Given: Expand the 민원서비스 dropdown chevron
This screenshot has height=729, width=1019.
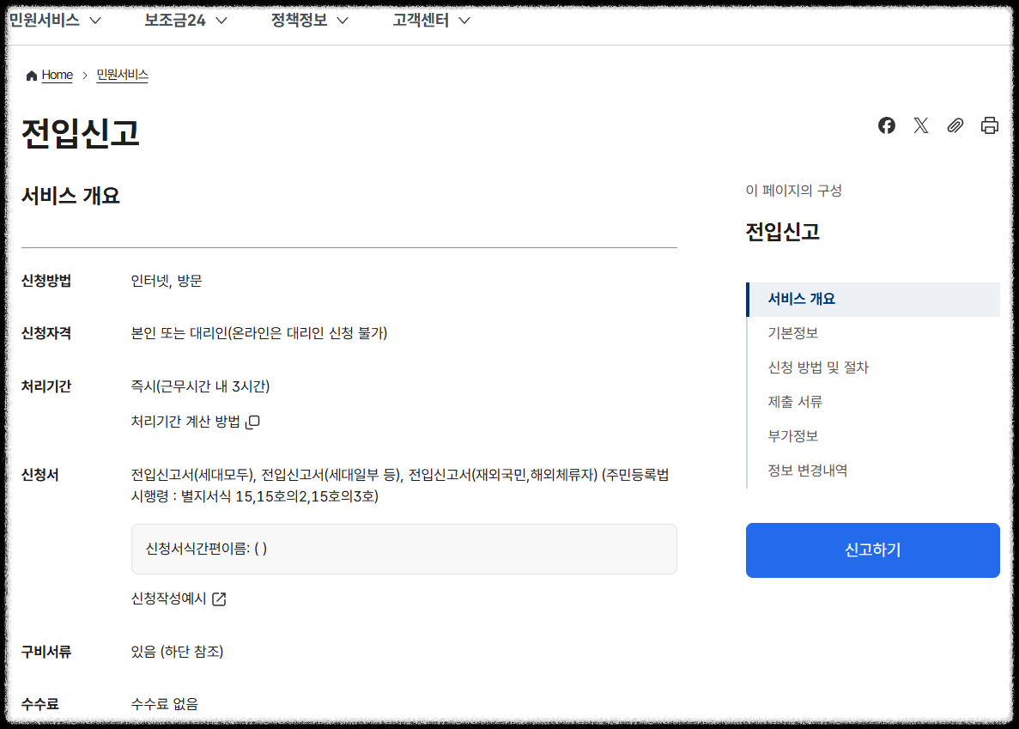Looking at the screenshot, I should click(x=95, y=20).
